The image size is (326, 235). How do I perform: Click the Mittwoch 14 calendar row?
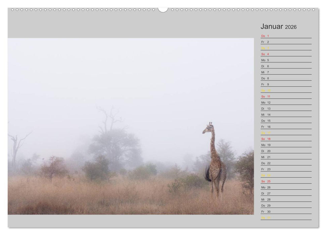click(264, 115)
